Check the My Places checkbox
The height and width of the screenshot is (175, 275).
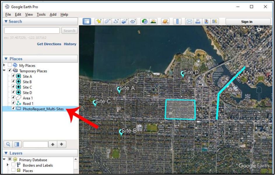(10, 65)
